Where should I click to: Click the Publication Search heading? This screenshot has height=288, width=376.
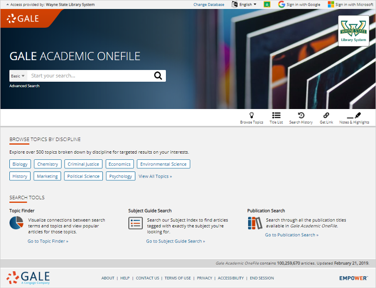tap(266, 211)
